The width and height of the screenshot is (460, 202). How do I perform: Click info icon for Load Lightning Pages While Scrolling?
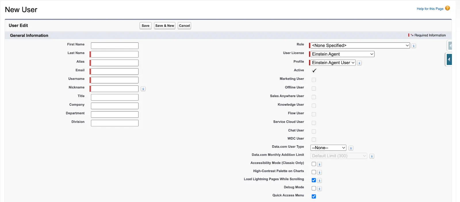[x=319, y=180]
